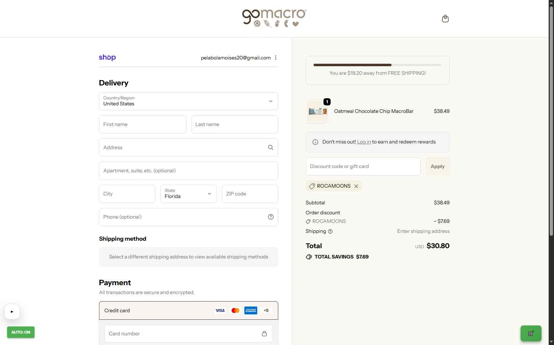Focus the Address field
The width and height of the screenshot is (554, 345).
(x=188, y=148)
